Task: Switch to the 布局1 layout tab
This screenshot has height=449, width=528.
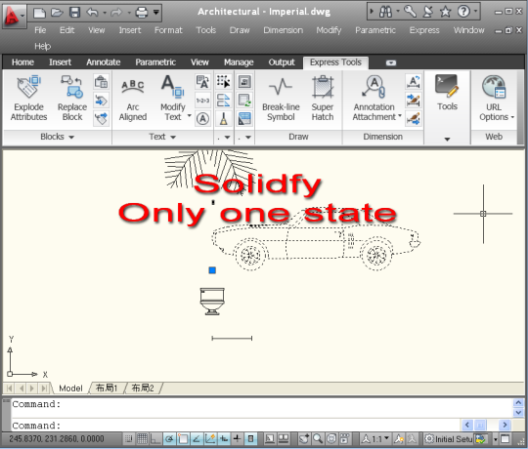Action: tap(107, 388)
